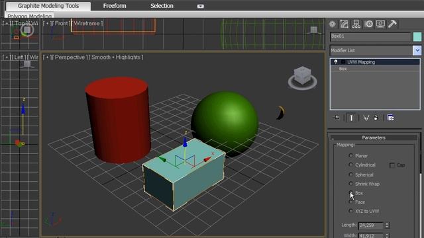Screen dimensions: 424x238
Task: Open the ribbon options dropdown arrow
Action: 200,6
